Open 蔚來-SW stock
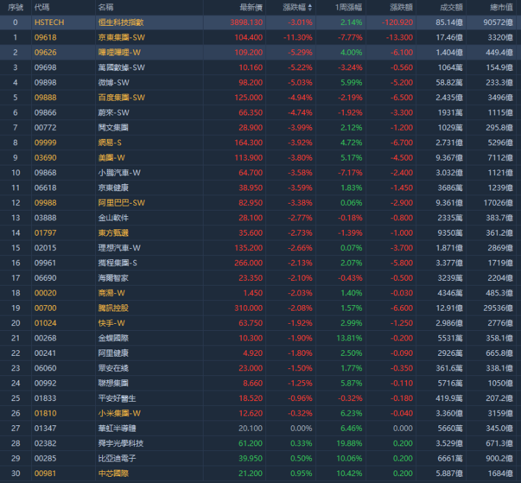 114,113
